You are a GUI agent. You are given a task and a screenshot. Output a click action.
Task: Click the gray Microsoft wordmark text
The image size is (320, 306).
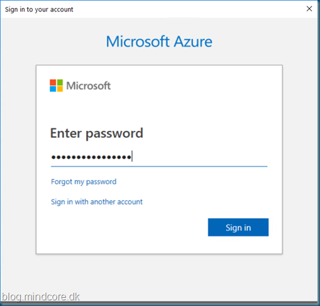pyautogui.click(x=89, y=86)
